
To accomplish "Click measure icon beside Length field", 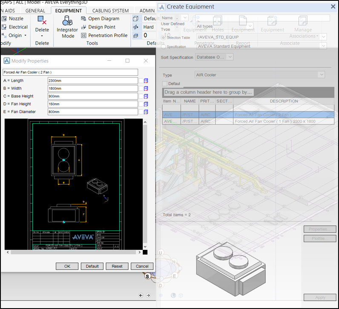I will pyautogui.click(x=146, y=81).
